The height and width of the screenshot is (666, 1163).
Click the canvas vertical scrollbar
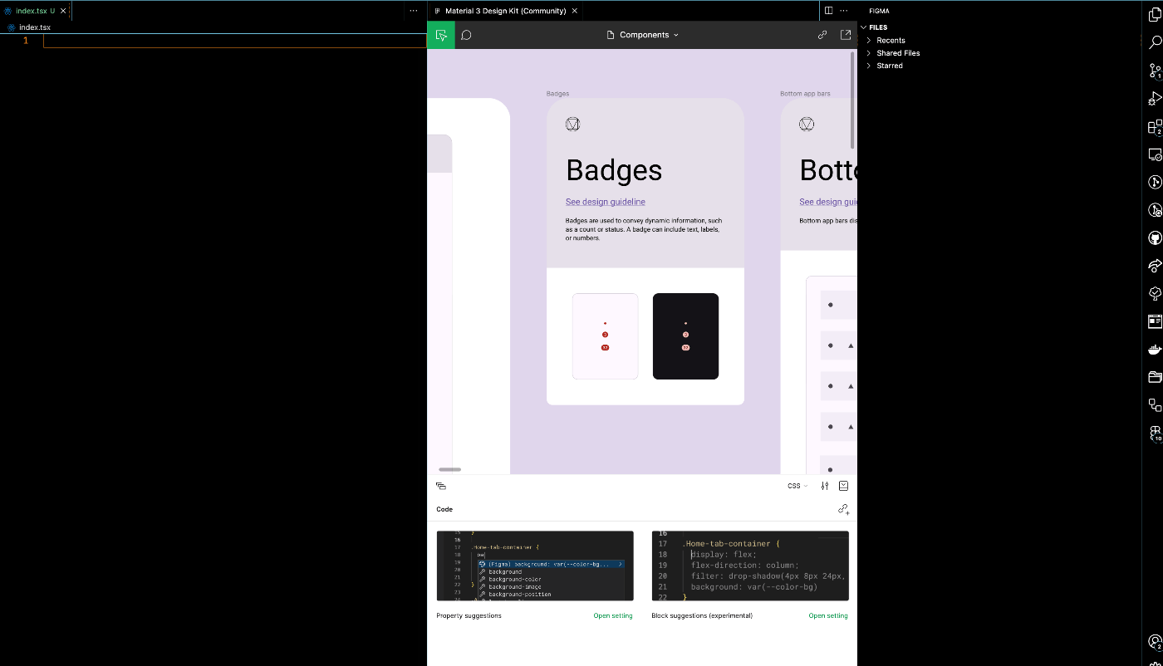tap(852, 100)
